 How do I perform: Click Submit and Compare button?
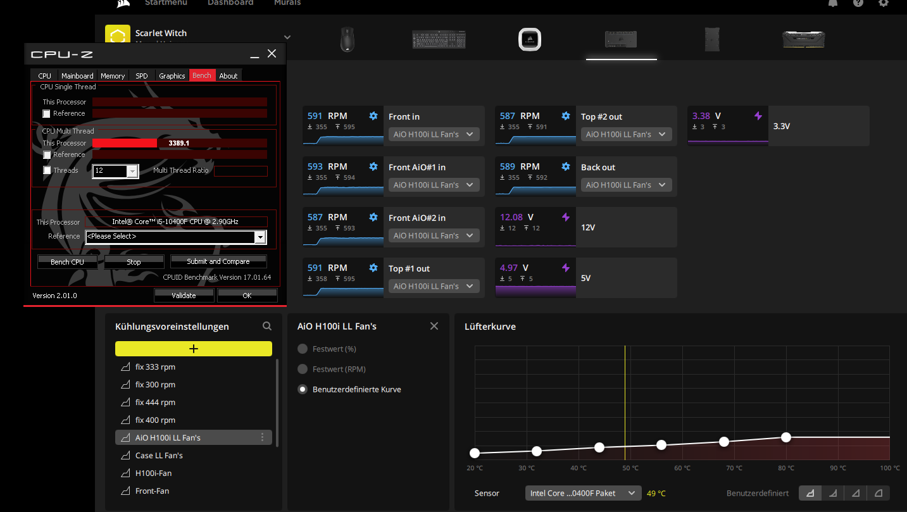pos(218,261)
